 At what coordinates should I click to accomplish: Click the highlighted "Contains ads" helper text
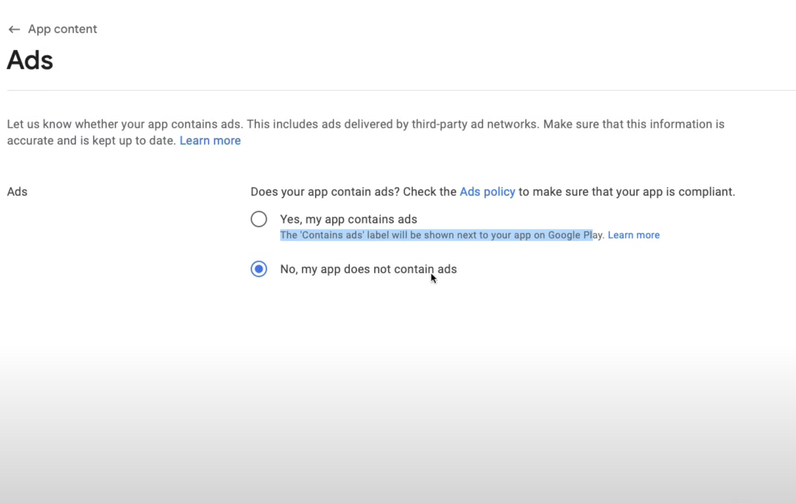(437, 235)
